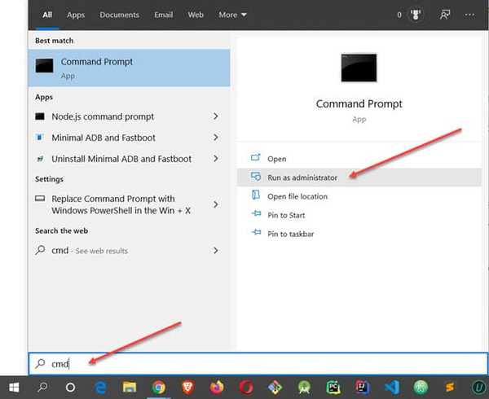
Task: Click the rewards points count 0
Action: [399, 15]
